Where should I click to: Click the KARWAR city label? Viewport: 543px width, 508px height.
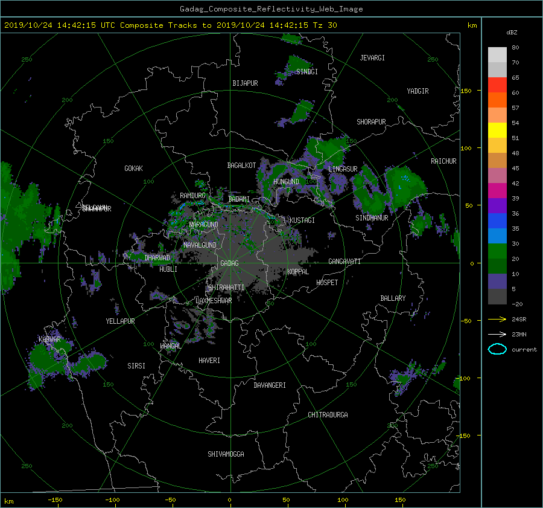coord(49,339)
